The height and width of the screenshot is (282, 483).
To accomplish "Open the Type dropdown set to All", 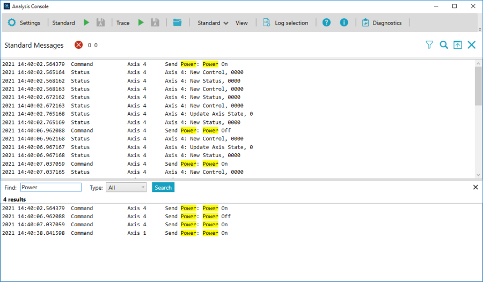I will tap(126, 188).
